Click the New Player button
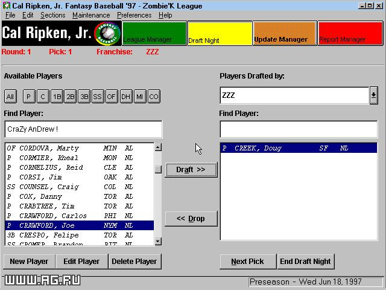 pyautogui.click(x=29, y=262)
